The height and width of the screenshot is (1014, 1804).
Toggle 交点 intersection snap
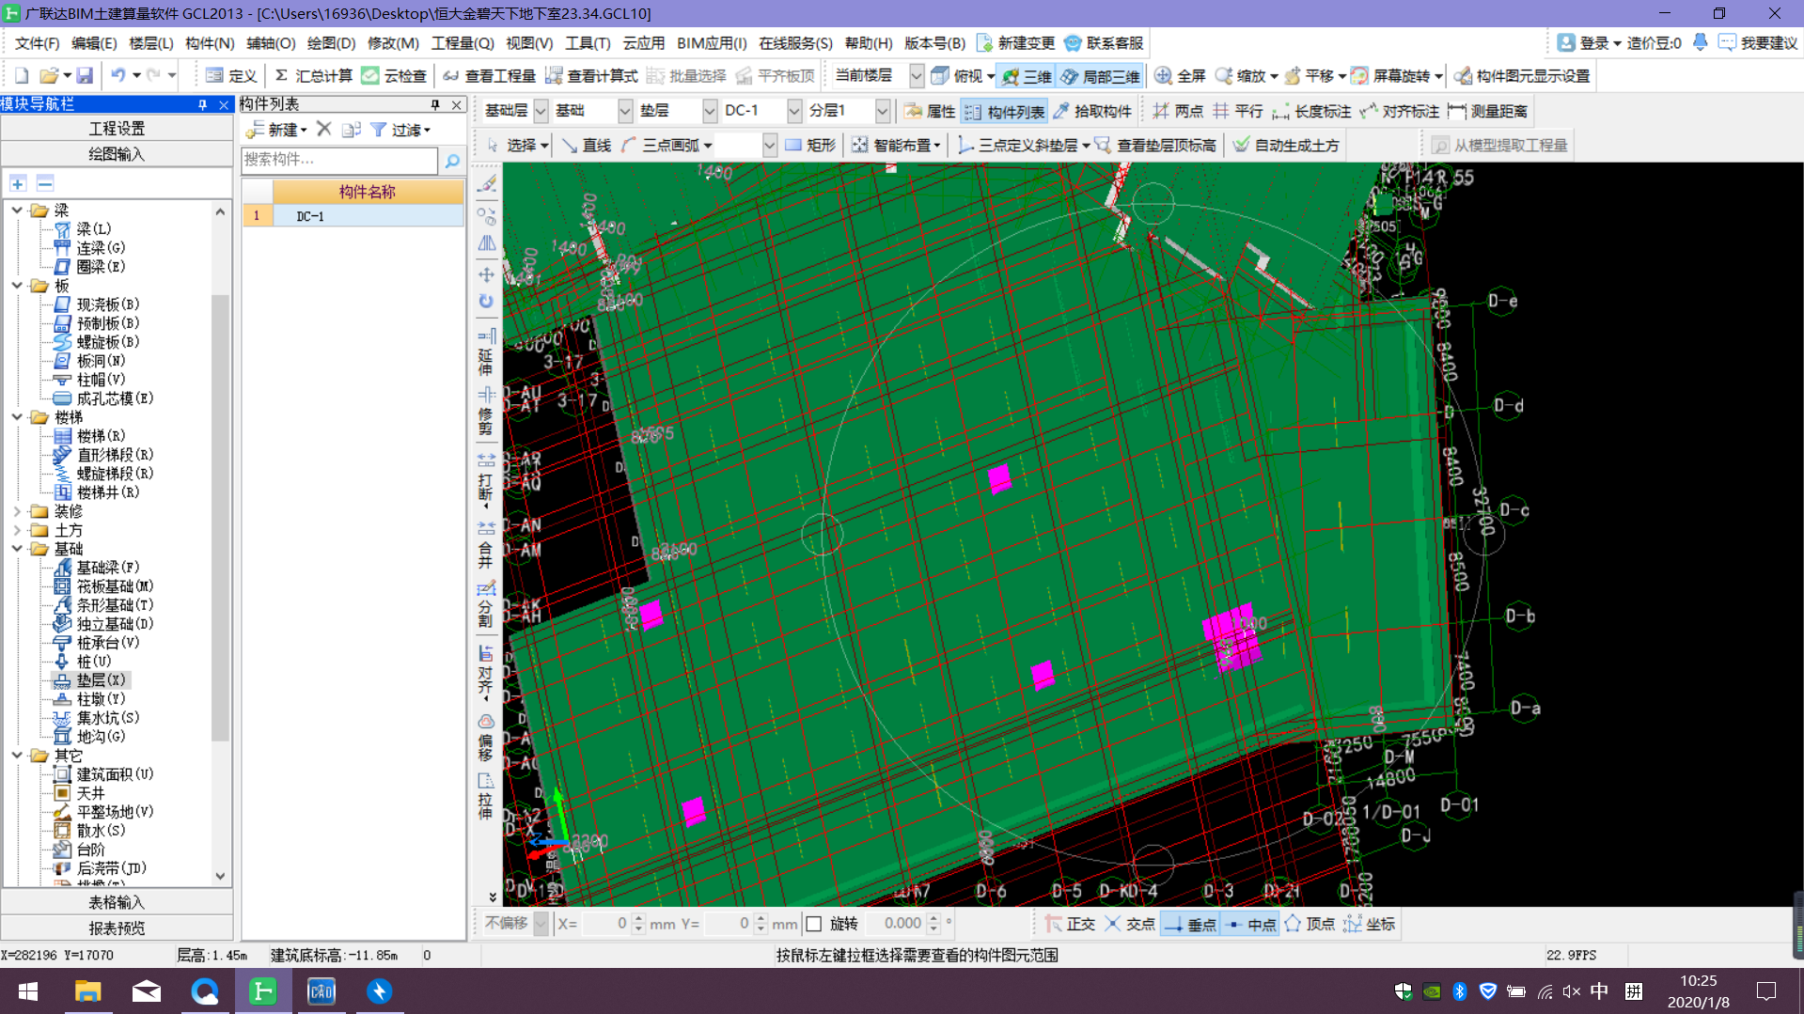(1130, 924)
